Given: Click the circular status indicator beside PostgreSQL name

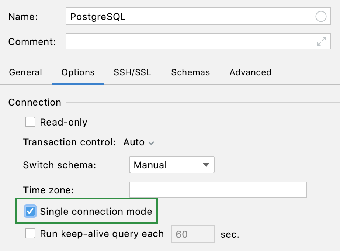Looking at the screenshot, I should pos(321,17).
